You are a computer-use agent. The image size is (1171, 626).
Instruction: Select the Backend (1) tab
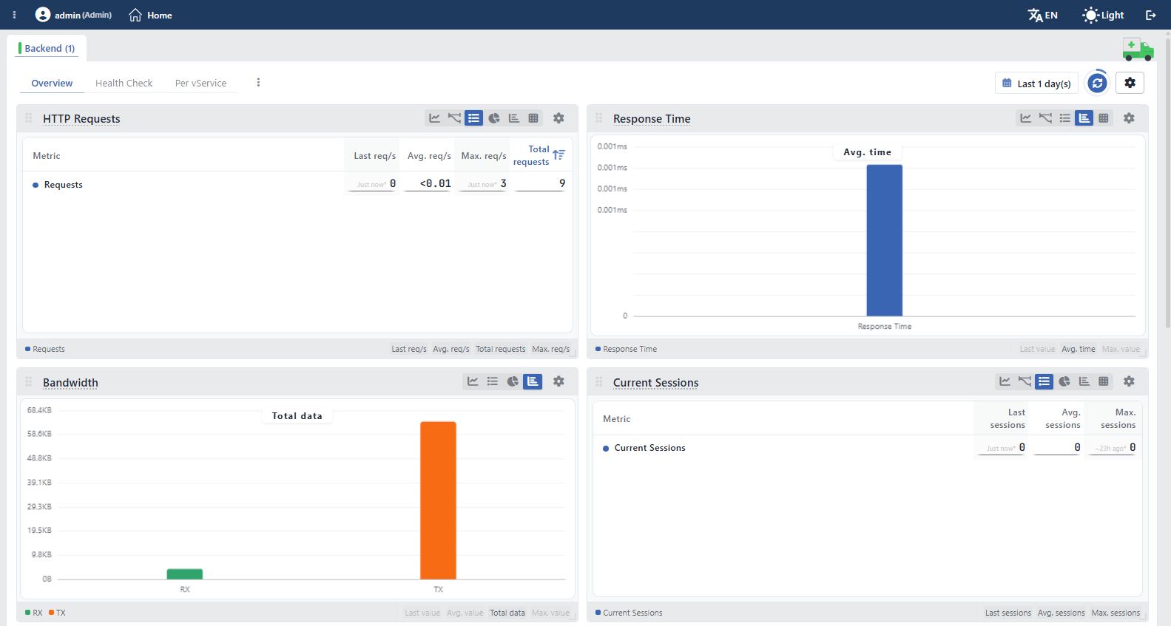pos(47,48)
